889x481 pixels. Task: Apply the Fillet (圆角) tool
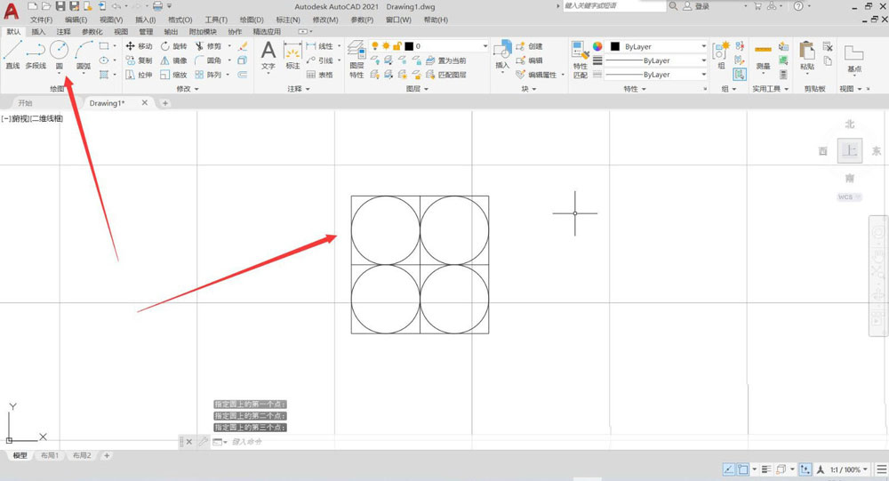coord(208,60)
